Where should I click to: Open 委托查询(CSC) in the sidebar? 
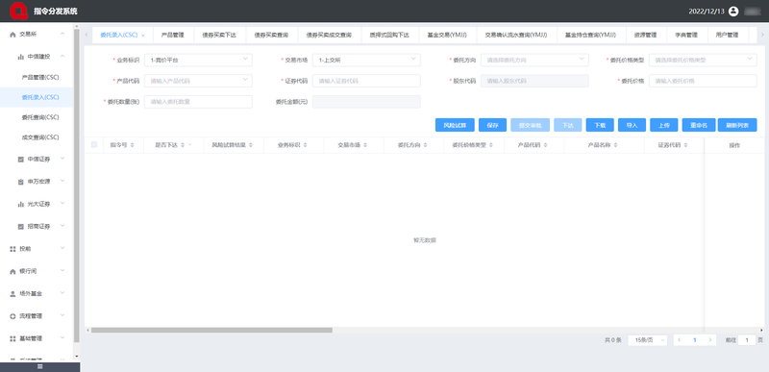point(40,117)
